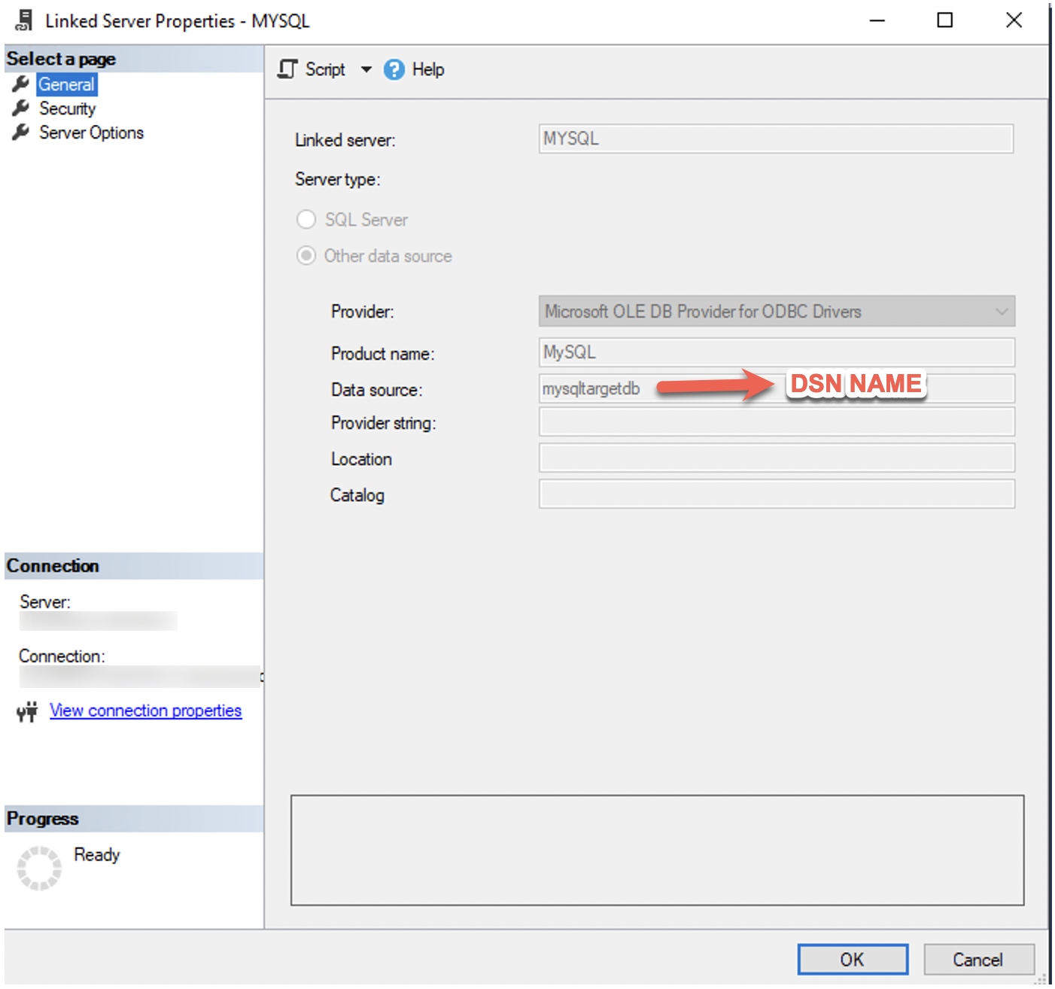This screenshot has height=989, width=1055.
Task: Click the progress spinner icon
Action: (39, 868)
